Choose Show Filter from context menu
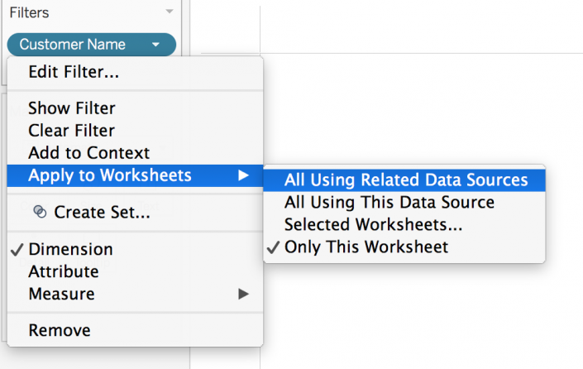The width and height of the screenshot is (583, 369). [72, 108]
